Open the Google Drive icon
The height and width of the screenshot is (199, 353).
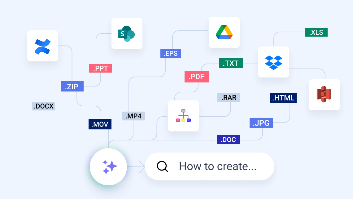[x=224, y=32]
